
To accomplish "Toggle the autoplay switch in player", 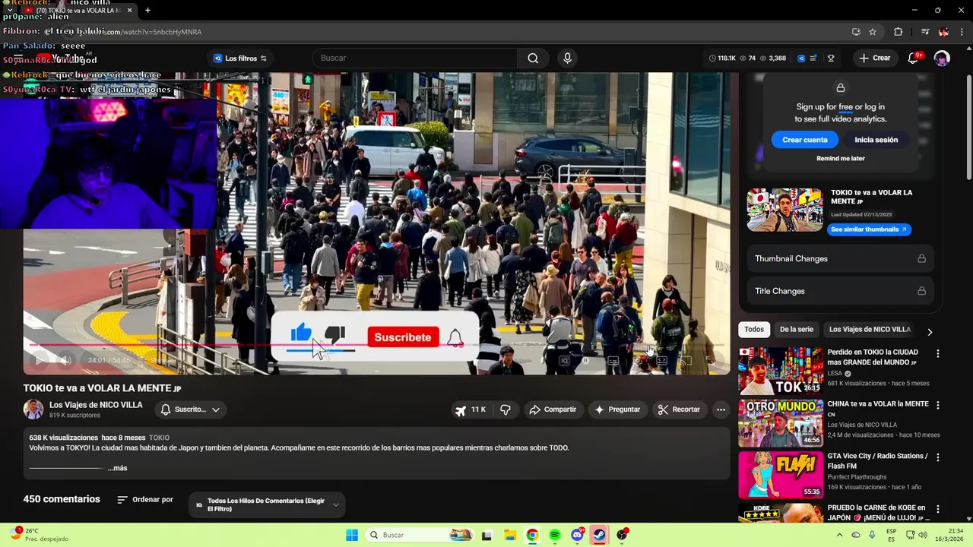I will click(x=581, y=361).
